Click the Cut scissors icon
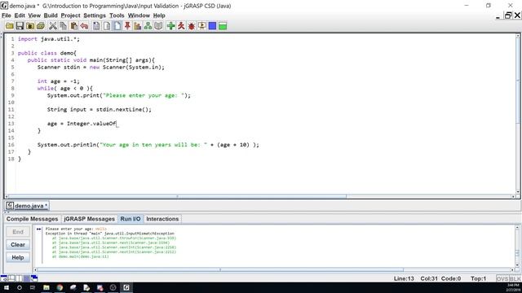Viewport: 522px width, 293px height. (x=52, y=26)
